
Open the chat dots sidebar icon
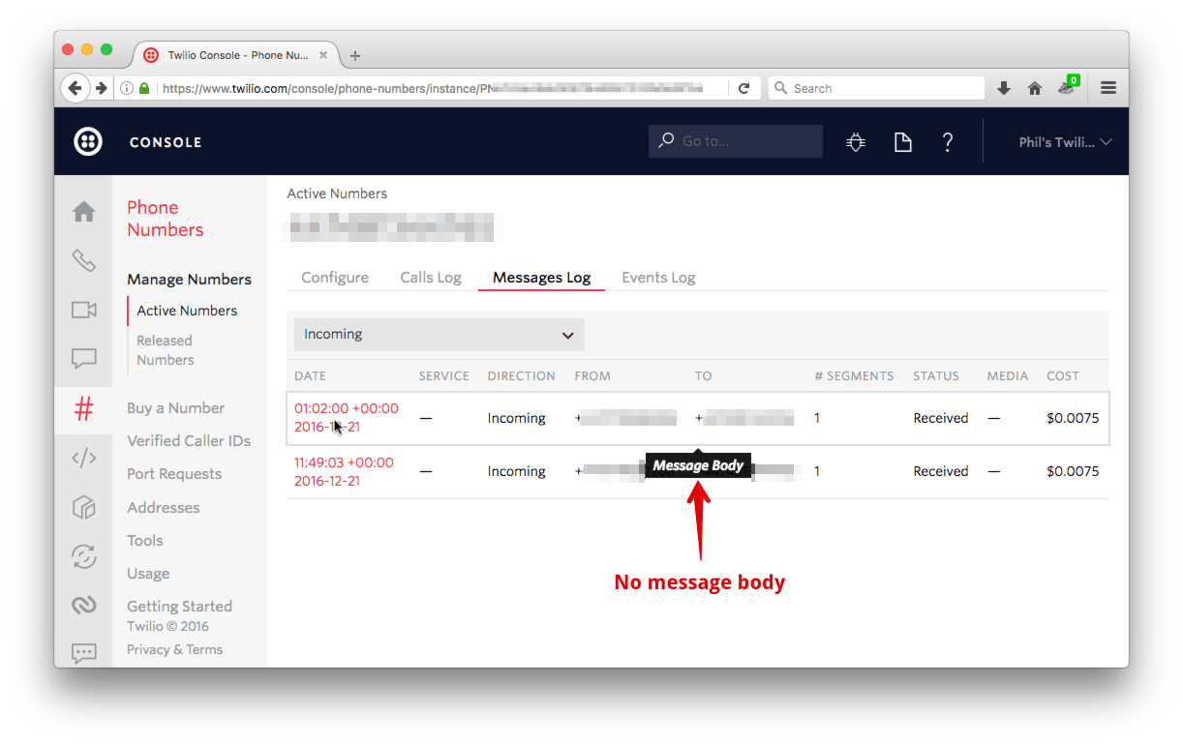pos(84,653)
